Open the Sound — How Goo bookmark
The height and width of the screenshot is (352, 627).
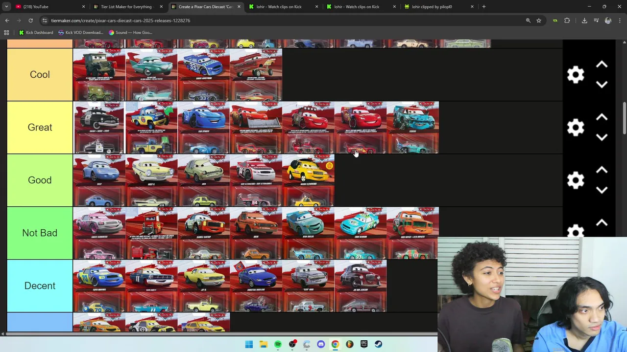[x=131, y=32]
